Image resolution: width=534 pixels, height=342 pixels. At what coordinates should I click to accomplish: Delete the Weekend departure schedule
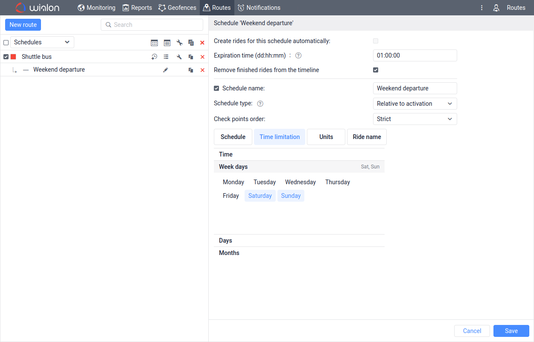coord(202,70)
